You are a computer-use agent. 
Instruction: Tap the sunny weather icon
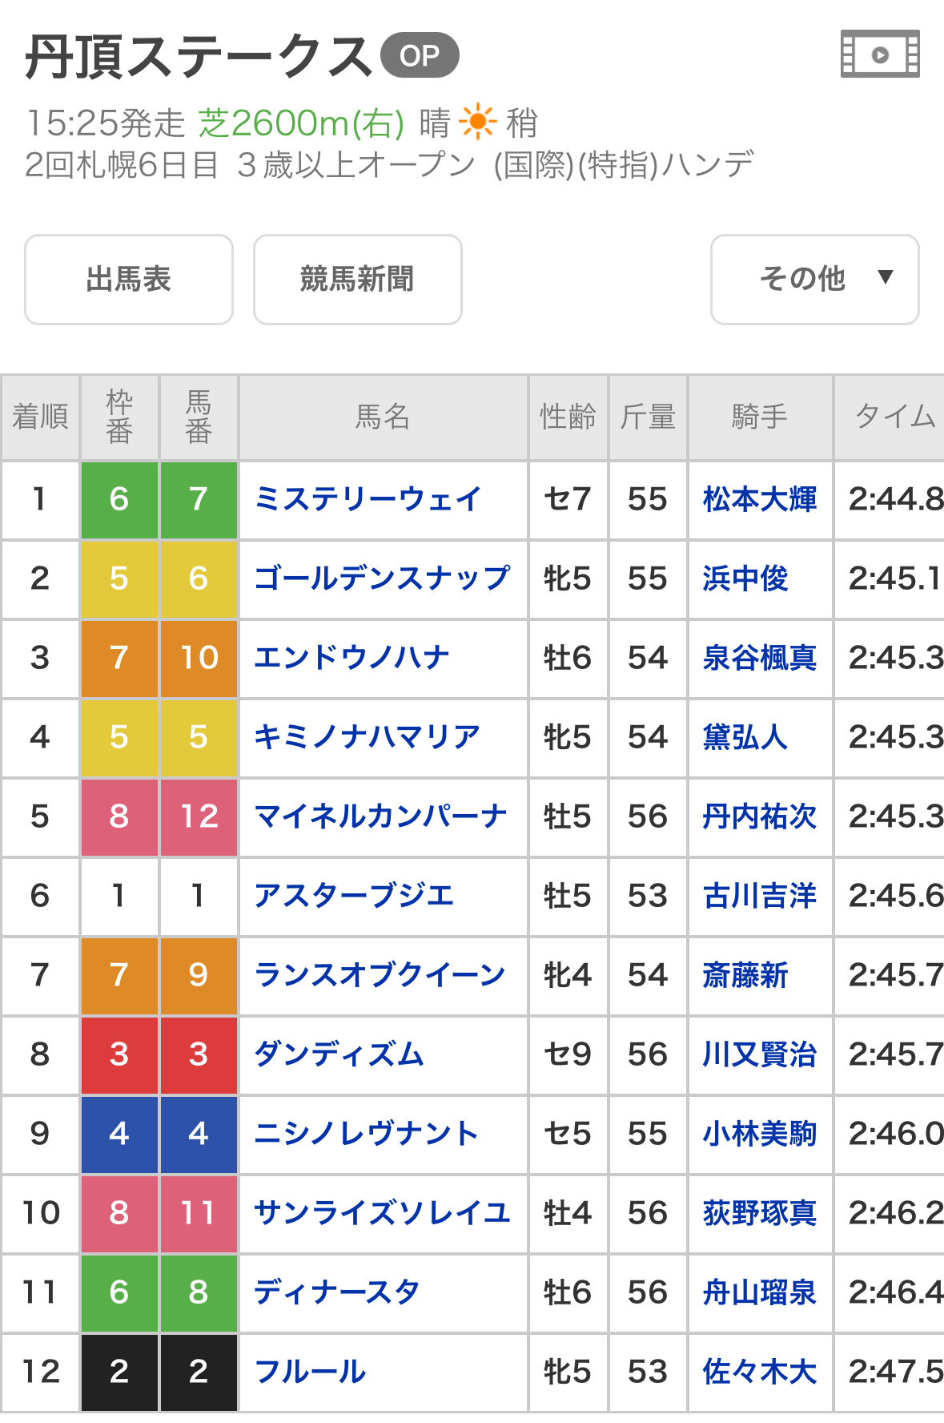(x=478, y=123)
